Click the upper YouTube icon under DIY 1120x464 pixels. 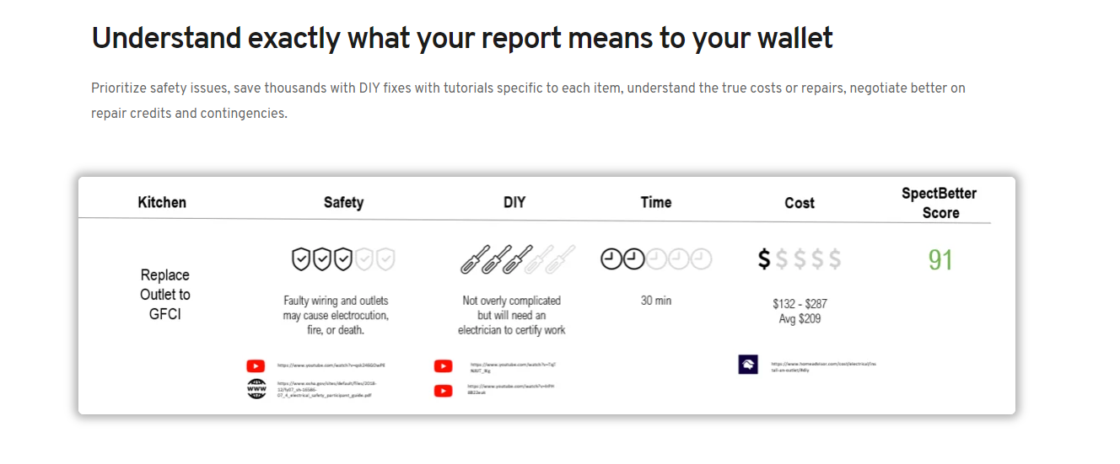click(x=443, y=366)
